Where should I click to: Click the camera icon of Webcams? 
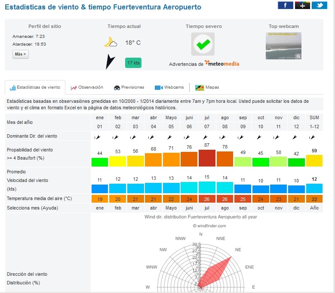point(159,88)
